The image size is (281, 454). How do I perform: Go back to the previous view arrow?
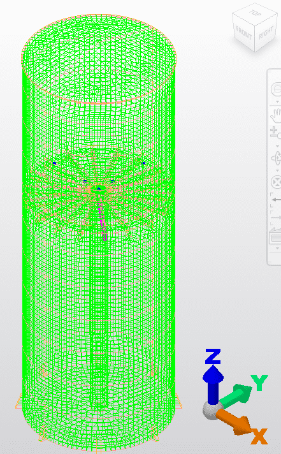pos(277,200)
